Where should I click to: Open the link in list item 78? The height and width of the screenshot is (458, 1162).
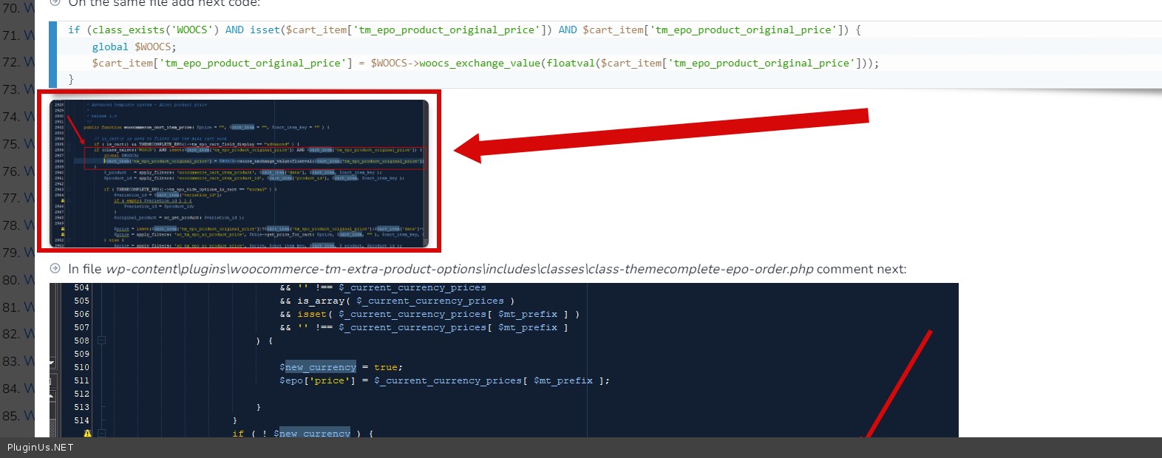[x=29, y=225]
